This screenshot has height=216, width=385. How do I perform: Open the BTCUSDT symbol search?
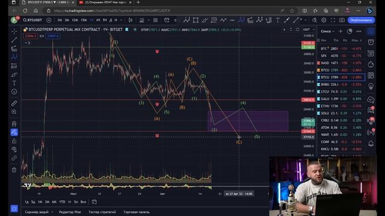[32, 20]
